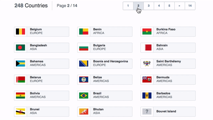Click AMERICAS region under Belize
Viewport: 213px width, 120px height.
tap(101, 81)
